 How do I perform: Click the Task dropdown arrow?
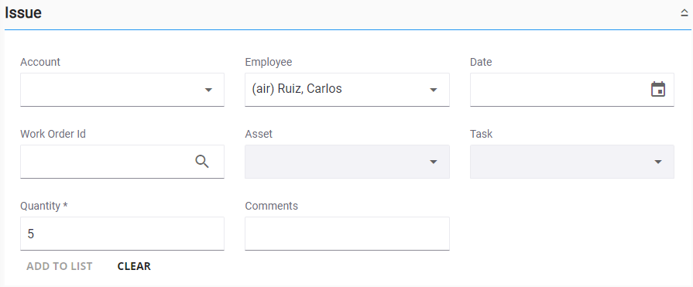coord(658,162)
